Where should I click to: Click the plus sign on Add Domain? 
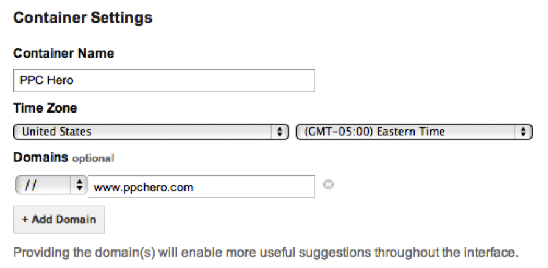[x=25, y=219]
